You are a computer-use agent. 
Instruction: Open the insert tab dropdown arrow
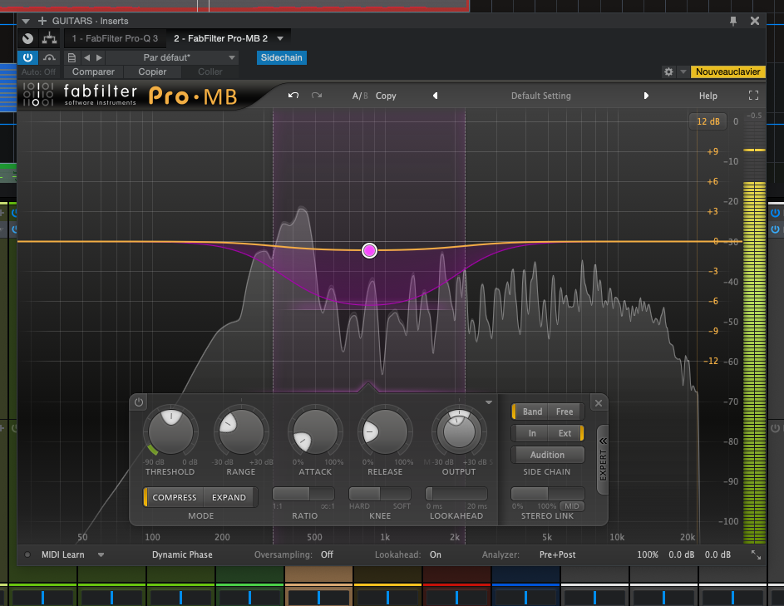pos(280,38)
